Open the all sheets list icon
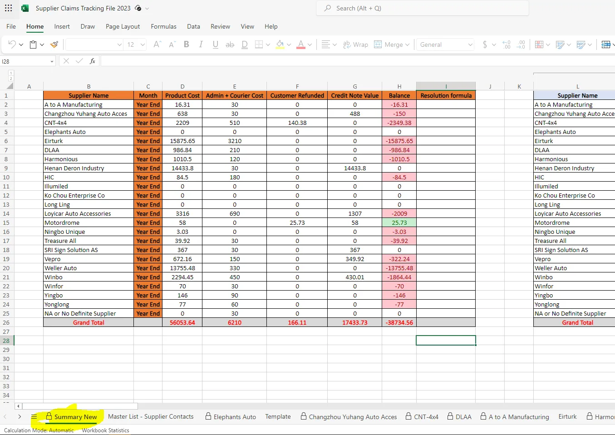Image resolution: width=615 pixels, height=435 pixels. pyautogui.click(x=34, y=417)
